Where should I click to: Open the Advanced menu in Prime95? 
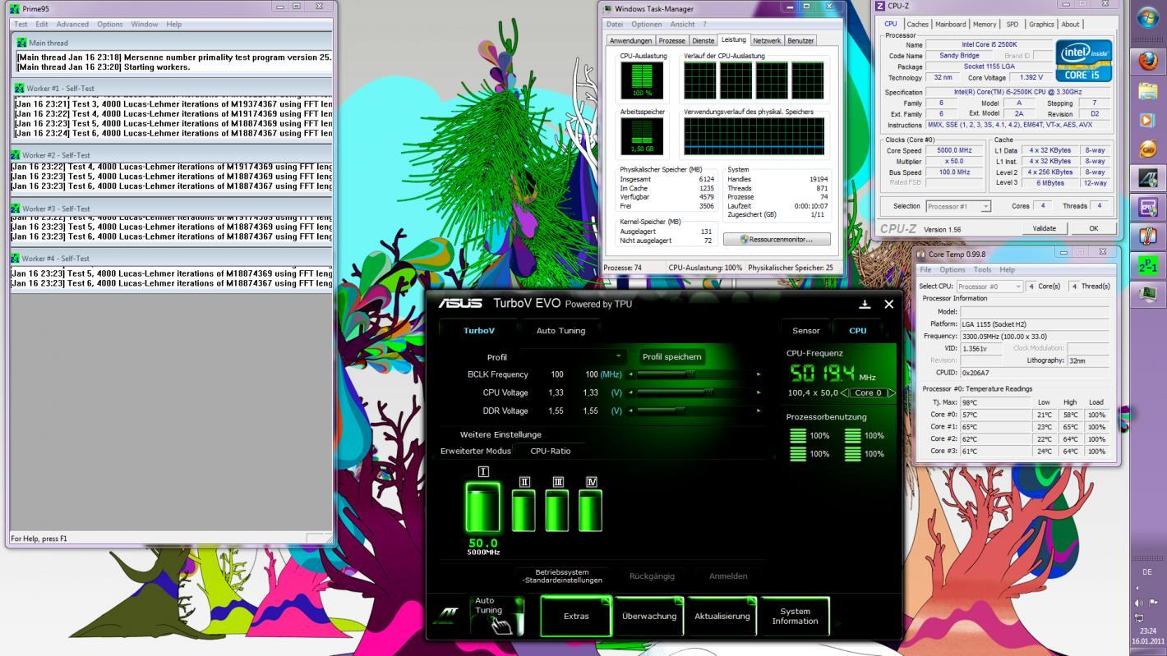coord(72,25)
